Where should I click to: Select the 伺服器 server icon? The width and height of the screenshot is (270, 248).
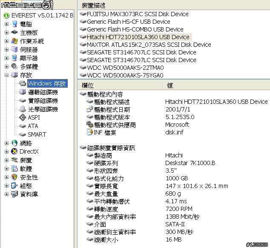(x=14, y=49)
